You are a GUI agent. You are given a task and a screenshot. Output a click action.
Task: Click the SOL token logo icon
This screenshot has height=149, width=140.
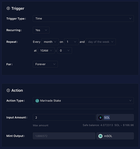pos(100,118)
